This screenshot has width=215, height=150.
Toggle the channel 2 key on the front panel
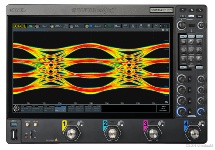(x=190, y=90)
